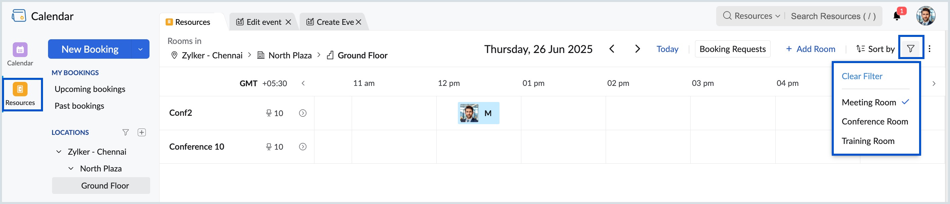Image resolution: width=950 pixels, height=204 pixels.
Task: Switch to the Edit event tab
Action: [x=259, y=22]
